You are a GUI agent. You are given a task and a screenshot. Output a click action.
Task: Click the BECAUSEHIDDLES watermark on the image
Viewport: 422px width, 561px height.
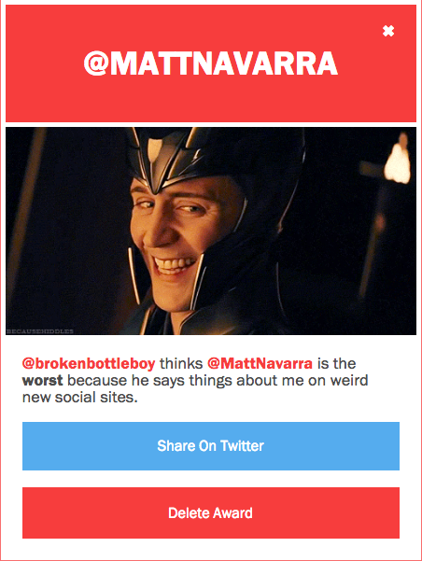40,331
